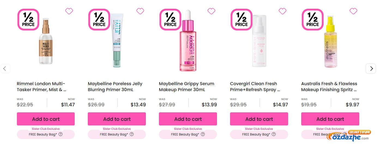This screenshot has width=377, height=145.
Task: Open info icon for Grippy Serum Beauty Bag offer
Action: tap(203, 134)
